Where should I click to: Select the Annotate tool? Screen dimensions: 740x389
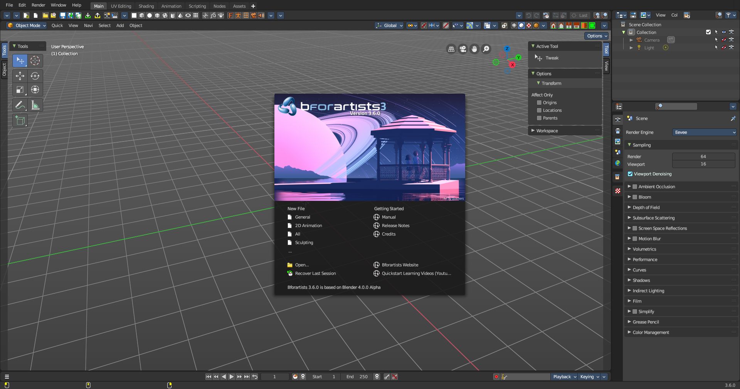coord(20,105)
